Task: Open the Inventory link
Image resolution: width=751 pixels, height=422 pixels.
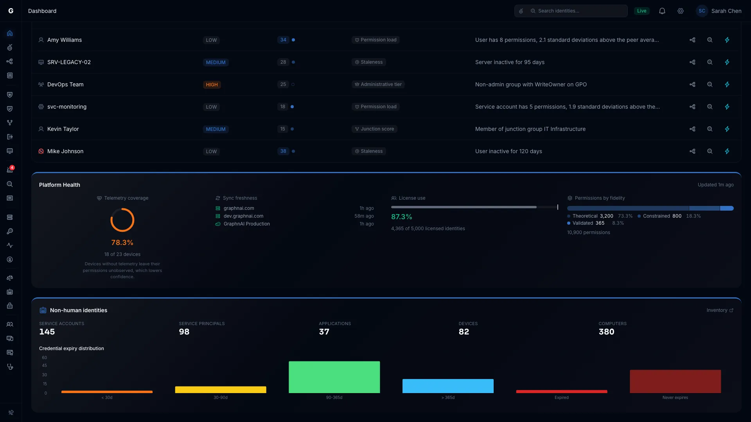Action: pyautogui.click(x=720, y=310)
